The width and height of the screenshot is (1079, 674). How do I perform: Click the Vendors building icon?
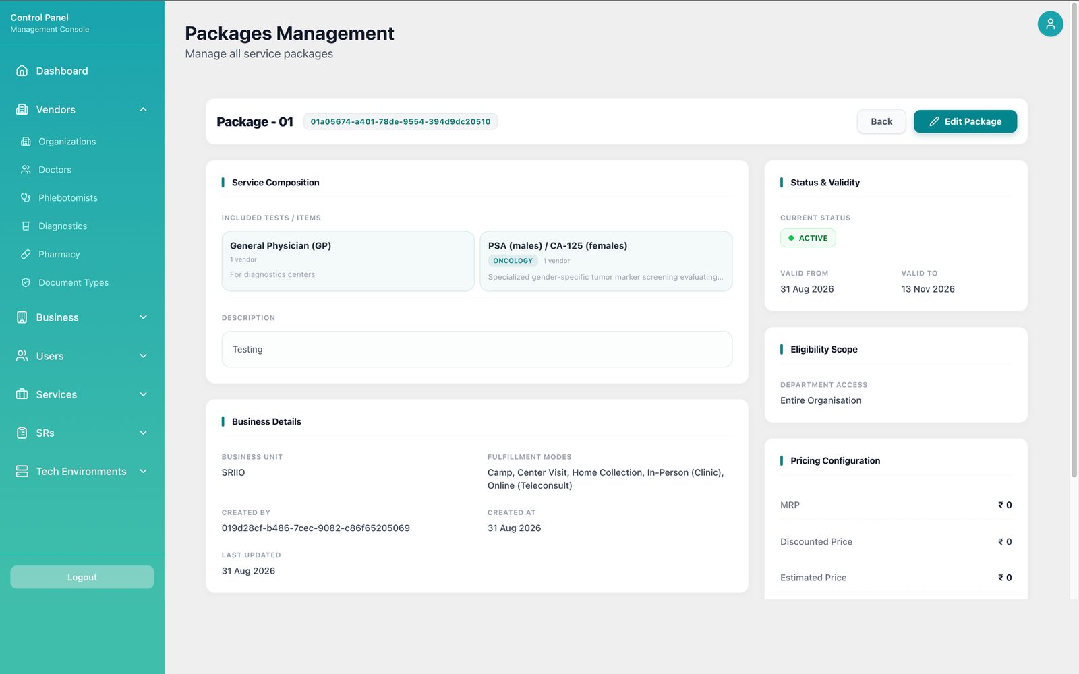pos(22,109)
